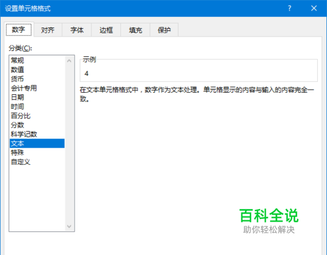Screen dimensions: 327x255
Task: Select 分数 category
Action: click(37, 125)
